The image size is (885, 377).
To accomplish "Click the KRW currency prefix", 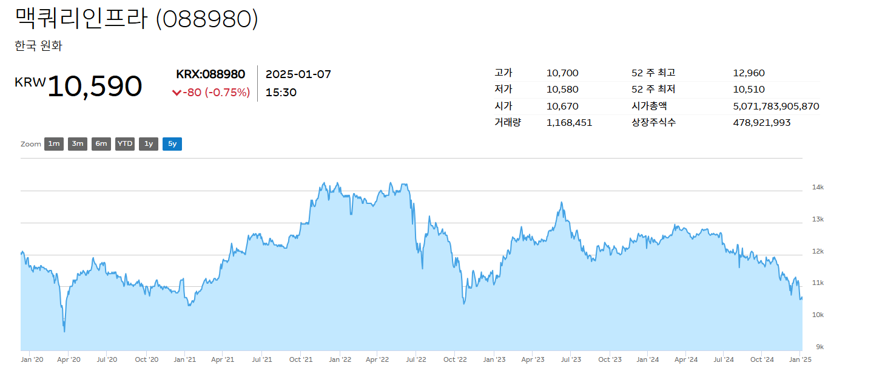I will point(30,82).
